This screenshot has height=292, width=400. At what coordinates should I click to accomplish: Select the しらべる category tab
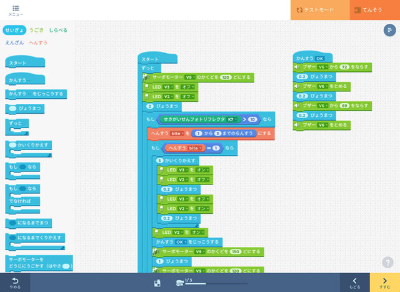(x=58, y=30)
